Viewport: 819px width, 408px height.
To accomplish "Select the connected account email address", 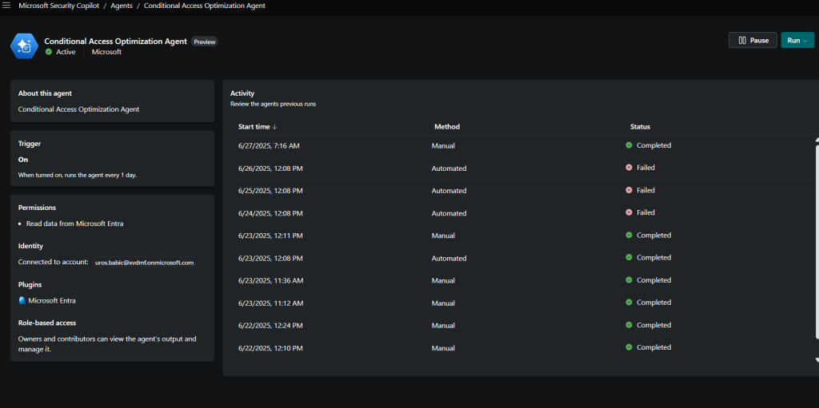I will tap(144, 263).
